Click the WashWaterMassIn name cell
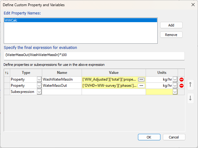Screen dimensions: 198x148 click(62, 79)
